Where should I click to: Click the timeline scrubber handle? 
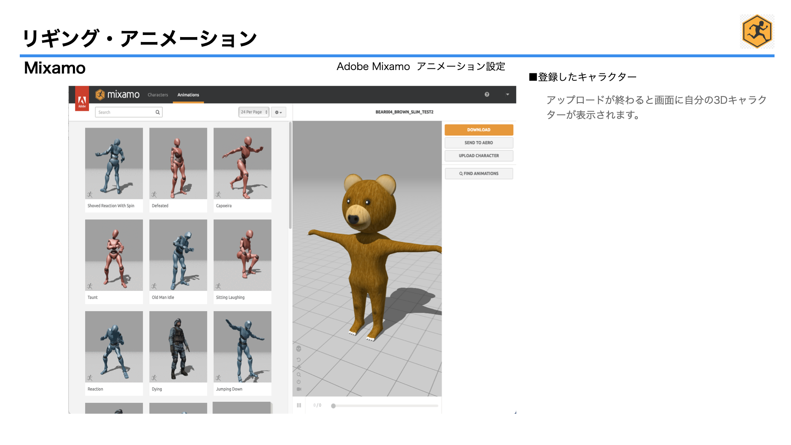click(x=333, y=406)
